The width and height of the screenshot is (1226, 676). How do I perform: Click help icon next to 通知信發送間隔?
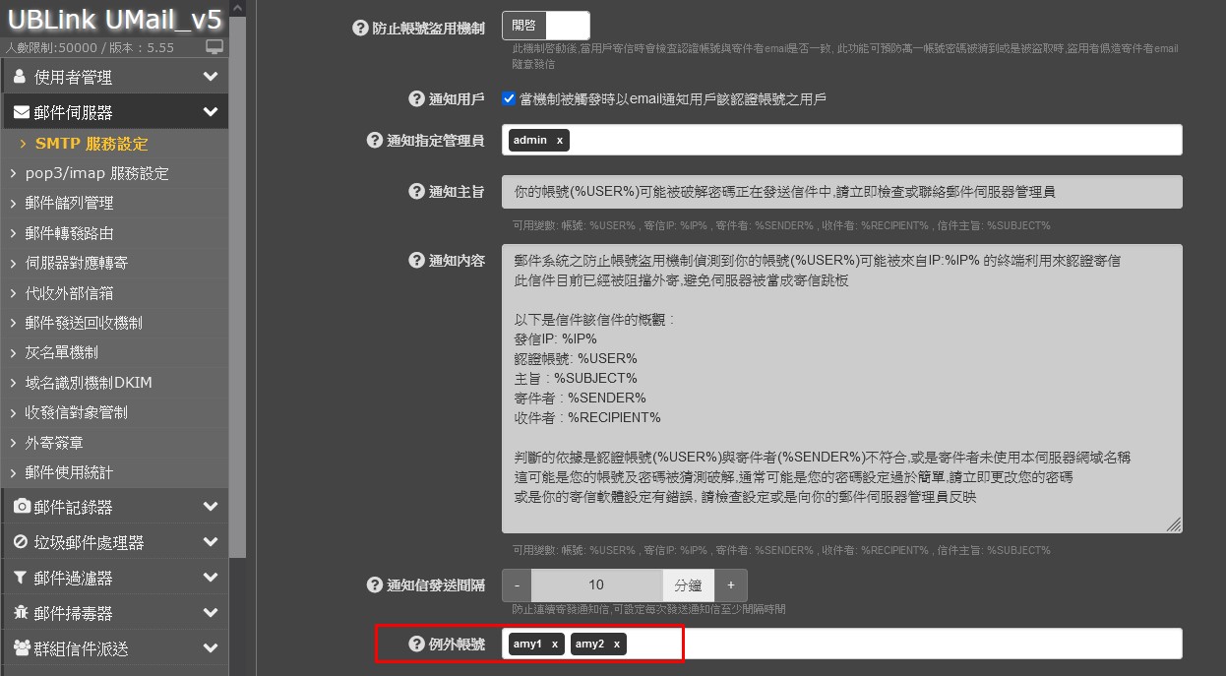pos(374,585)
